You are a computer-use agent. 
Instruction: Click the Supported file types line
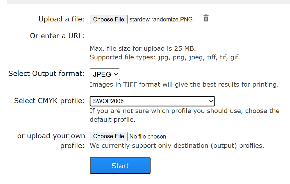(x=165, y=57)
